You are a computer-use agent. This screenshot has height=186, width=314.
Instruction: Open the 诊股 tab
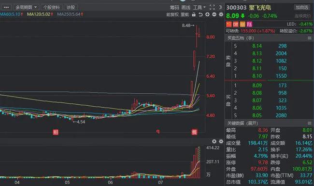(x=71, y=7)
